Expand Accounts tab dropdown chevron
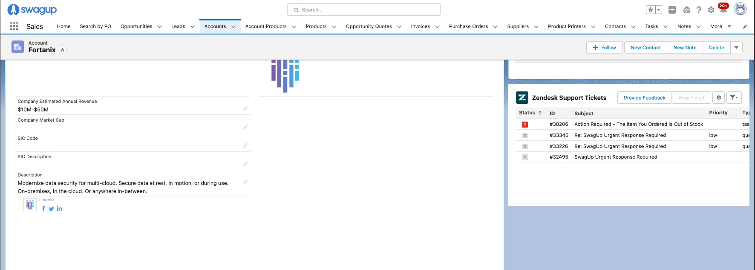Screen dimensions: 755x270 (x=233, y=27)
